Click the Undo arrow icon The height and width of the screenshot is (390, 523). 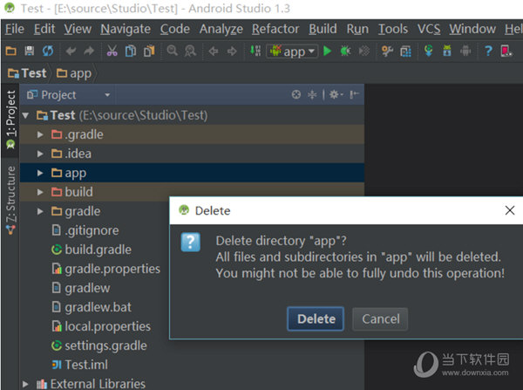click(71, 51)
